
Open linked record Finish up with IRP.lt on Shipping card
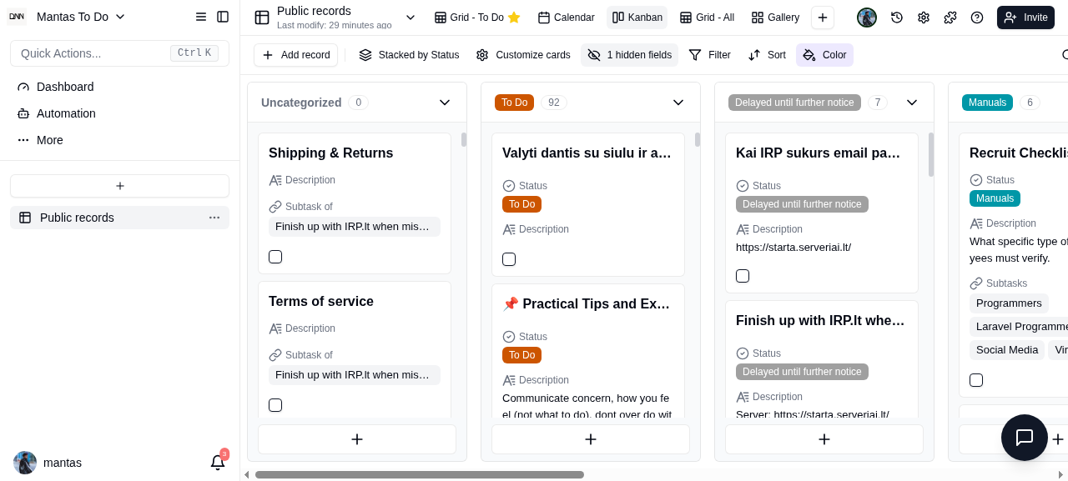tap(355, 227)
